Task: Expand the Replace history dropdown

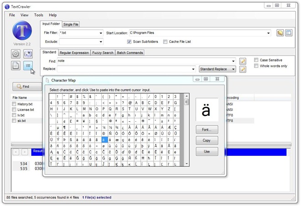Action: click(x=193, y=69)
